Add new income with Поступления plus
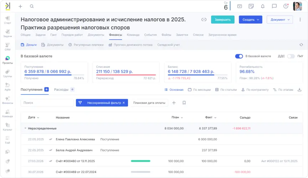The width and height of the screenshot is (308, 178). pyautogui.click(x=46, y=89)
